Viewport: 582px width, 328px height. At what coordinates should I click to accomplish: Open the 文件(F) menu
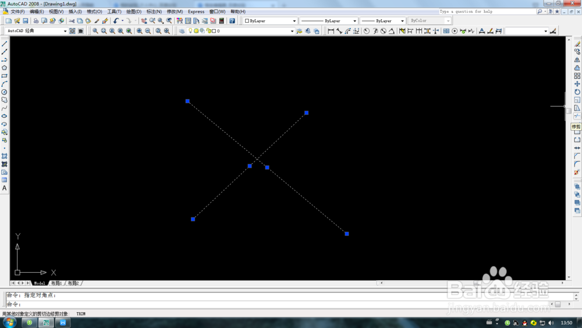coord(17,12)
